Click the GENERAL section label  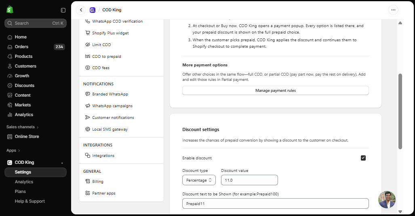92,172
